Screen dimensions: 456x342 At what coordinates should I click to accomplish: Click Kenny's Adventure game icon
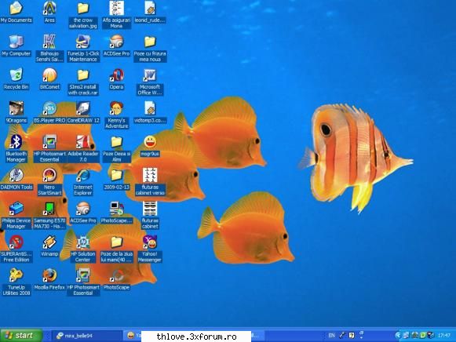116,115
